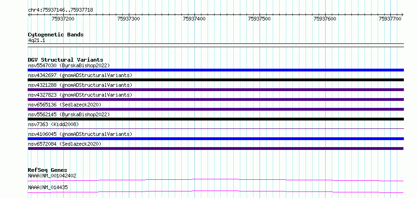Click the black bar under nsv5562145

point(216,119)
